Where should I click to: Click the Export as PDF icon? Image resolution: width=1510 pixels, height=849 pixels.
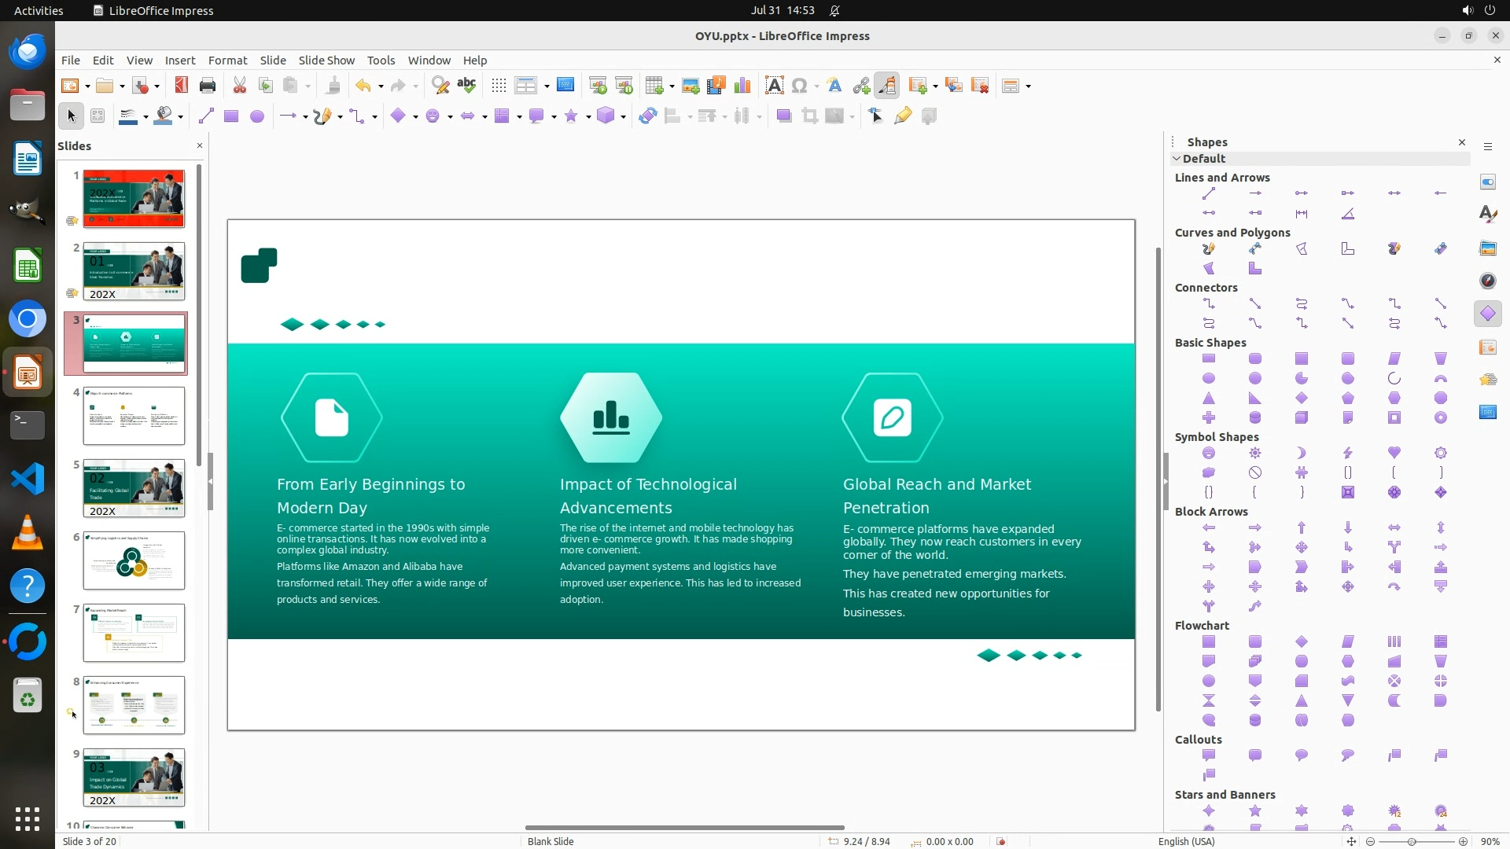pos(182,86)
